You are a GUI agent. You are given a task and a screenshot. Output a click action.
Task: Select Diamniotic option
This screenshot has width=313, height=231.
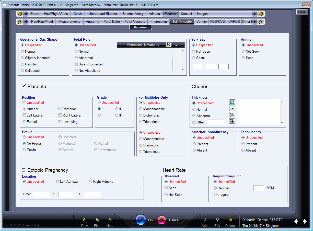coord(141,145)
